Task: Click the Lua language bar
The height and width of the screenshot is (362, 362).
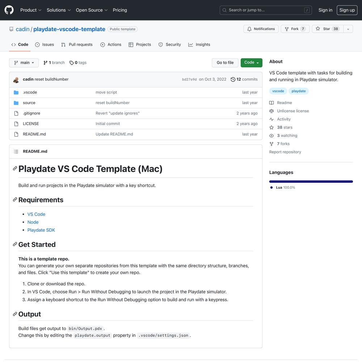Action: pyautogui.click(x=311, y=182)
